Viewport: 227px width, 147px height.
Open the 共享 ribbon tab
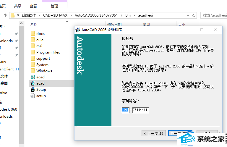(18, 6)
